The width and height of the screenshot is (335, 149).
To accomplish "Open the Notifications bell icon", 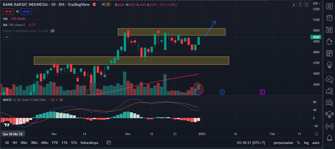I will click(329, 138).
